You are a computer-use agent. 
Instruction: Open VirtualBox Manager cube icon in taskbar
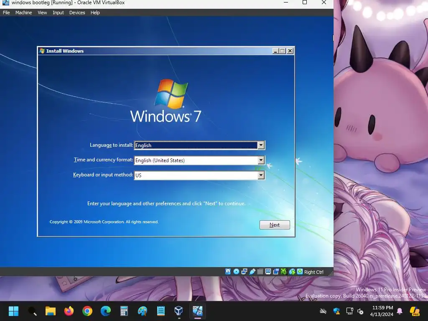tap(179, 311)
